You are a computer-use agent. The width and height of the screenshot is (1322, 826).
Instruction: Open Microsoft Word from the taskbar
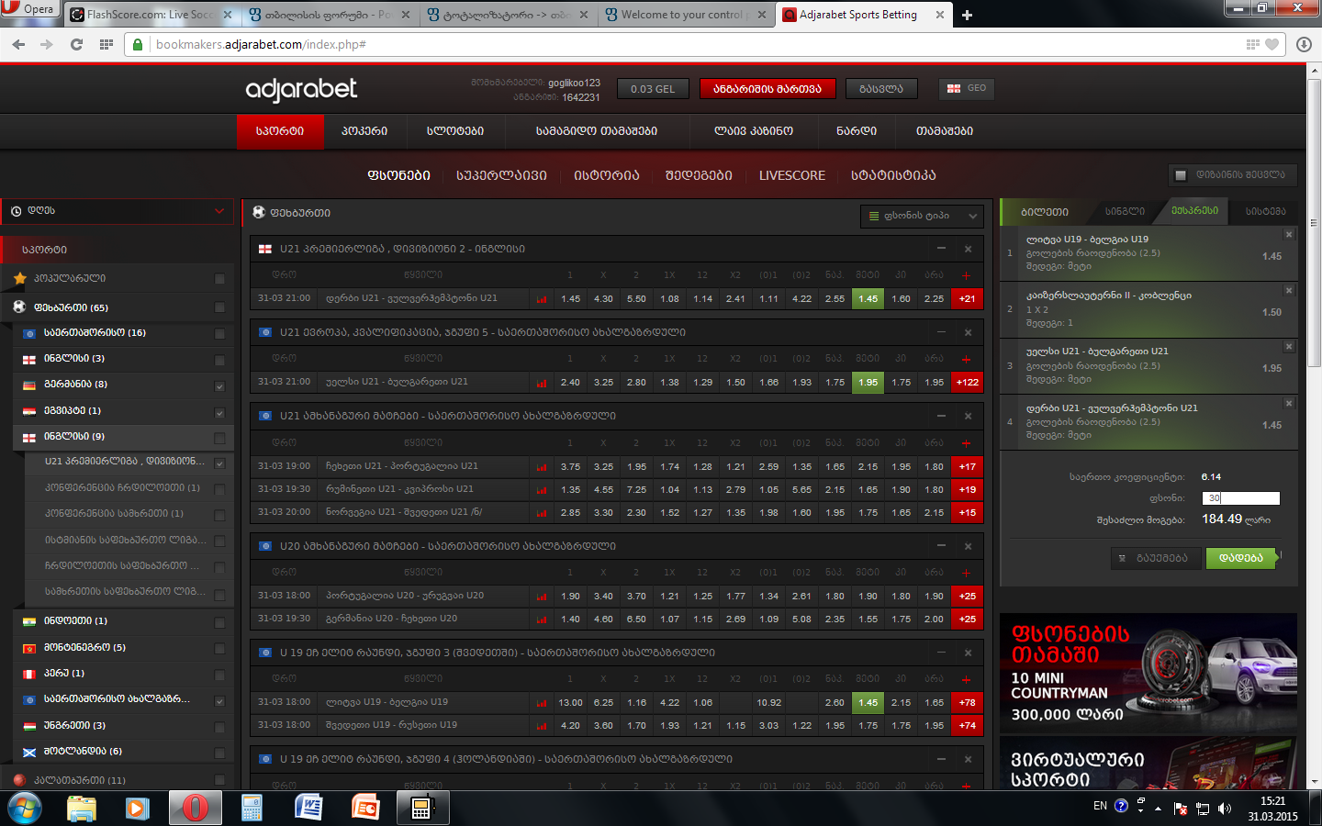308,808
